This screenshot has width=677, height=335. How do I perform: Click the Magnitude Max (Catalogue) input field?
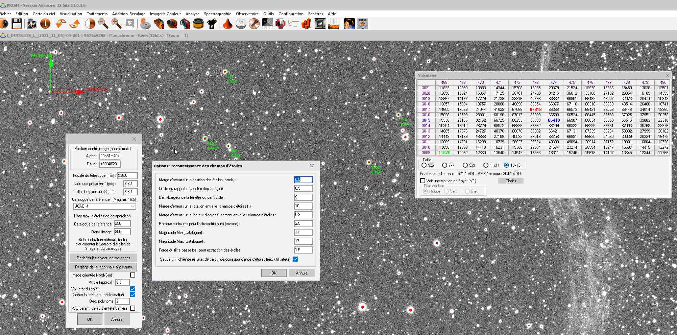(x=303, y=241)
